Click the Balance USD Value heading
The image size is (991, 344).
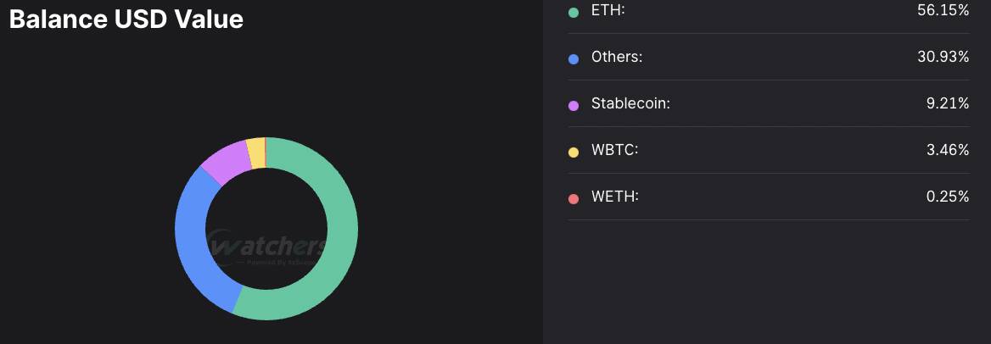(126, 19)
